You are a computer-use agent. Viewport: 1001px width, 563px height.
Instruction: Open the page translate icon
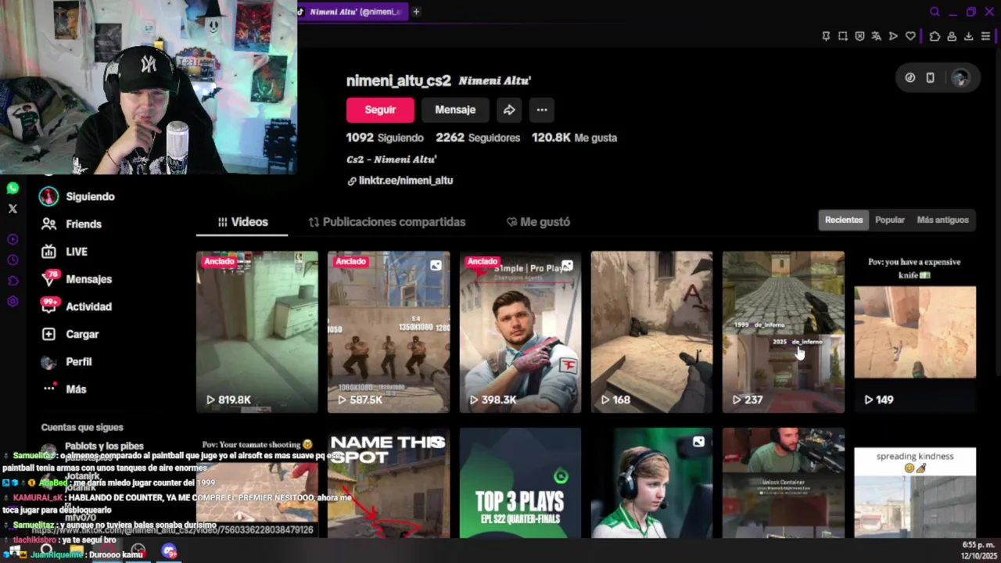coord(876,36)
